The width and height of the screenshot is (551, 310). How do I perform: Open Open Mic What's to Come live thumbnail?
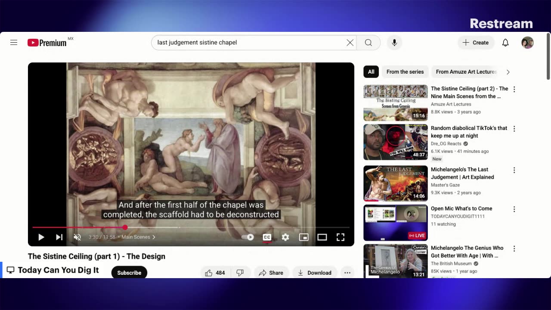pos(396,223)
